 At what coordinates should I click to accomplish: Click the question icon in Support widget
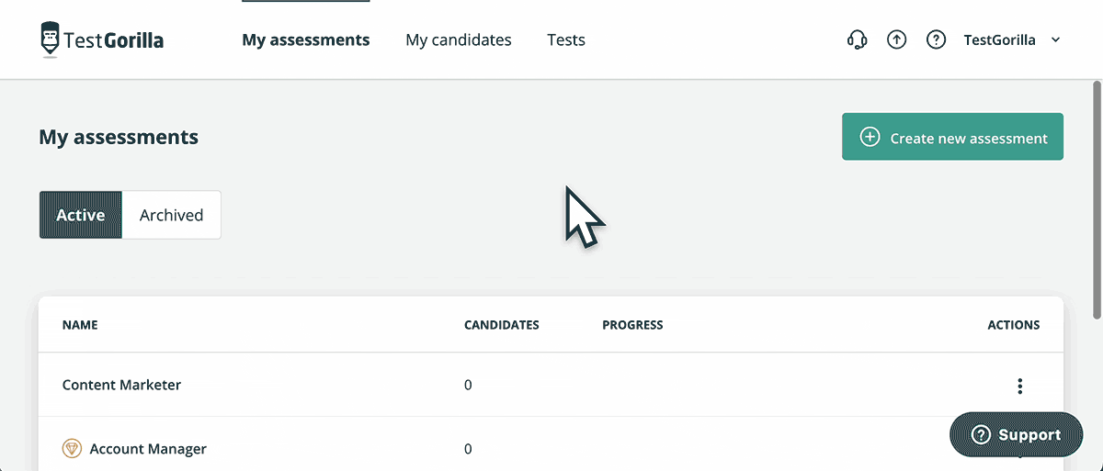pyautogui.click(x=981, y=434)
